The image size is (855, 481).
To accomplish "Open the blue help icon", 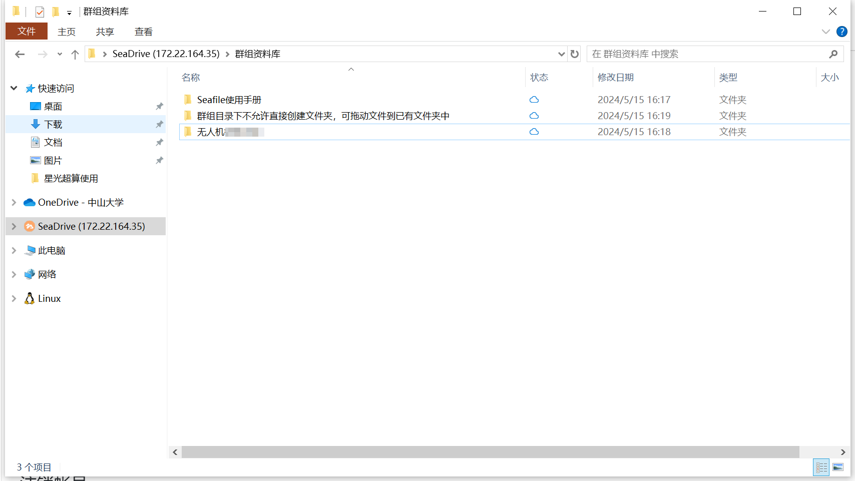I will coord(842,32).
